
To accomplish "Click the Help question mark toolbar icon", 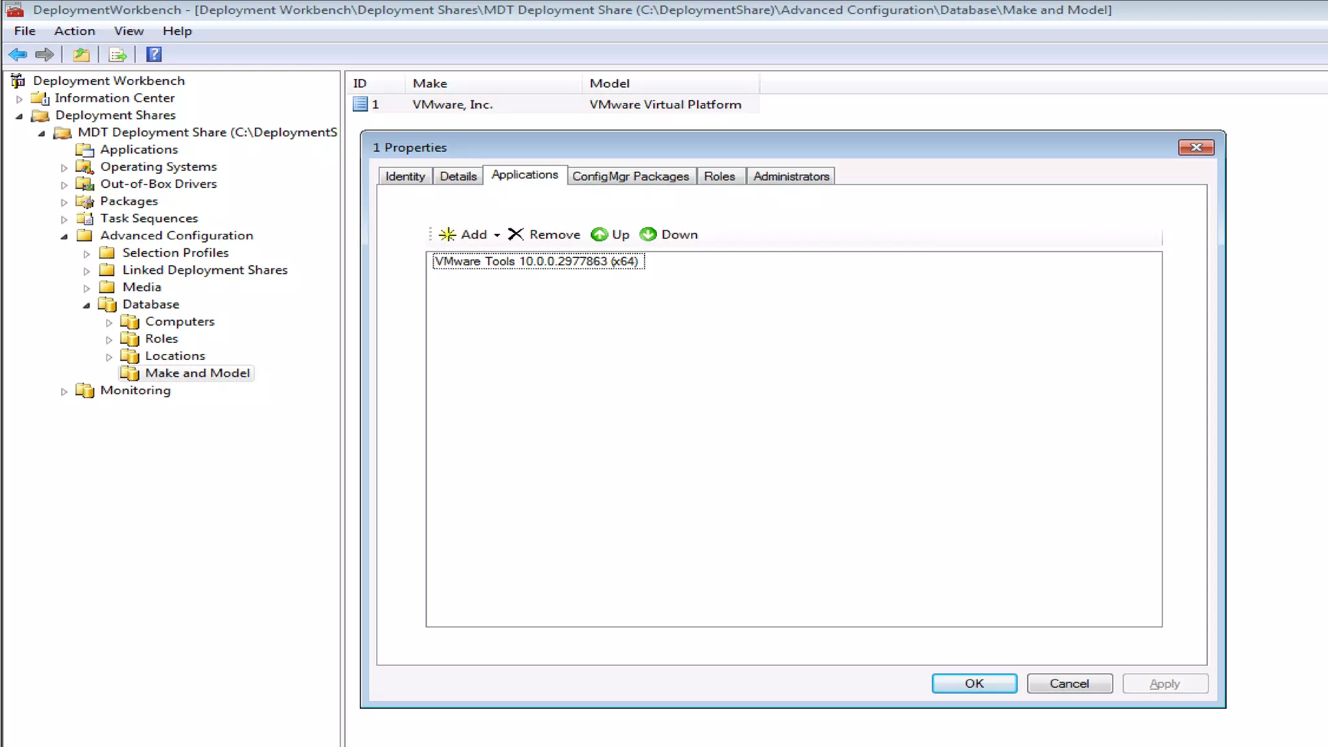I will 154,54.
